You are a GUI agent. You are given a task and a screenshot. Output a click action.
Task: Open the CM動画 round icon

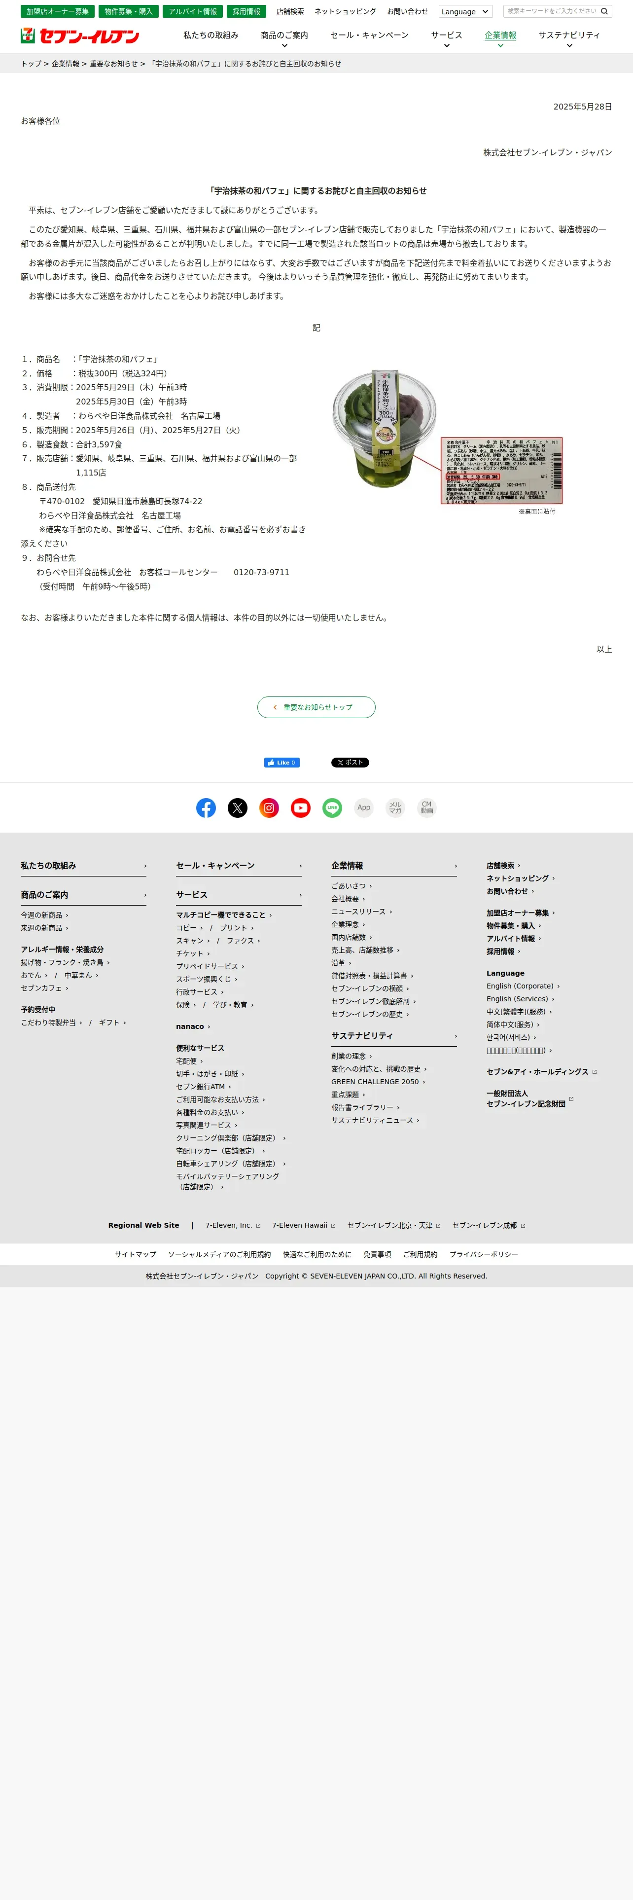tap(426, 807)
